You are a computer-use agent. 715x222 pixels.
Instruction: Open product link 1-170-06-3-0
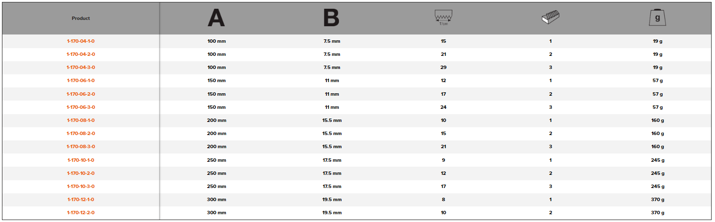[81, 107]
